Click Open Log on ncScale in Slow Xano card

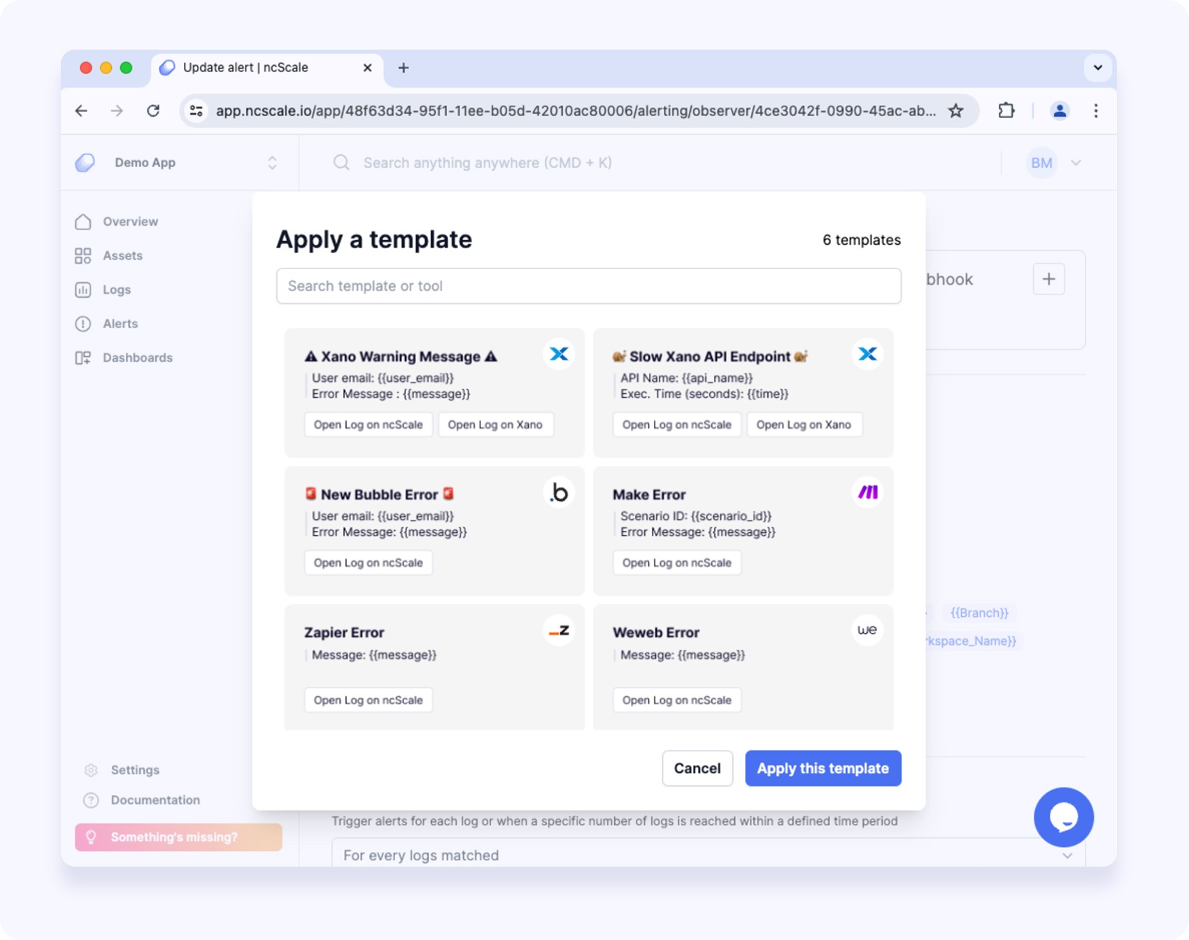pyautogui.click(x=677, y=425)
